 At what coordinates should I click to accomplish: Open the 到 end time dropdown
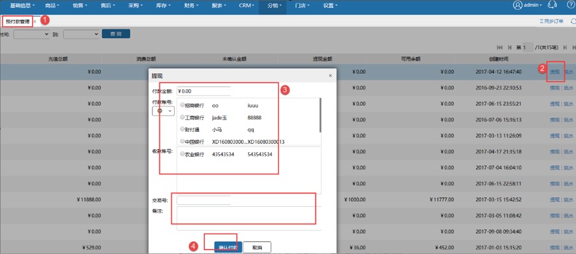click(x=81, y=34)
